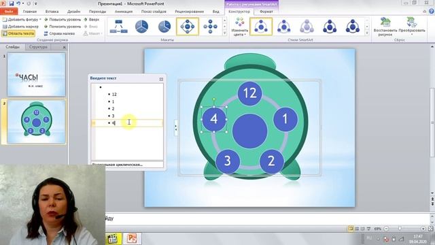Click Promote level (Повысить уровень)

click(x=63, y=20)
